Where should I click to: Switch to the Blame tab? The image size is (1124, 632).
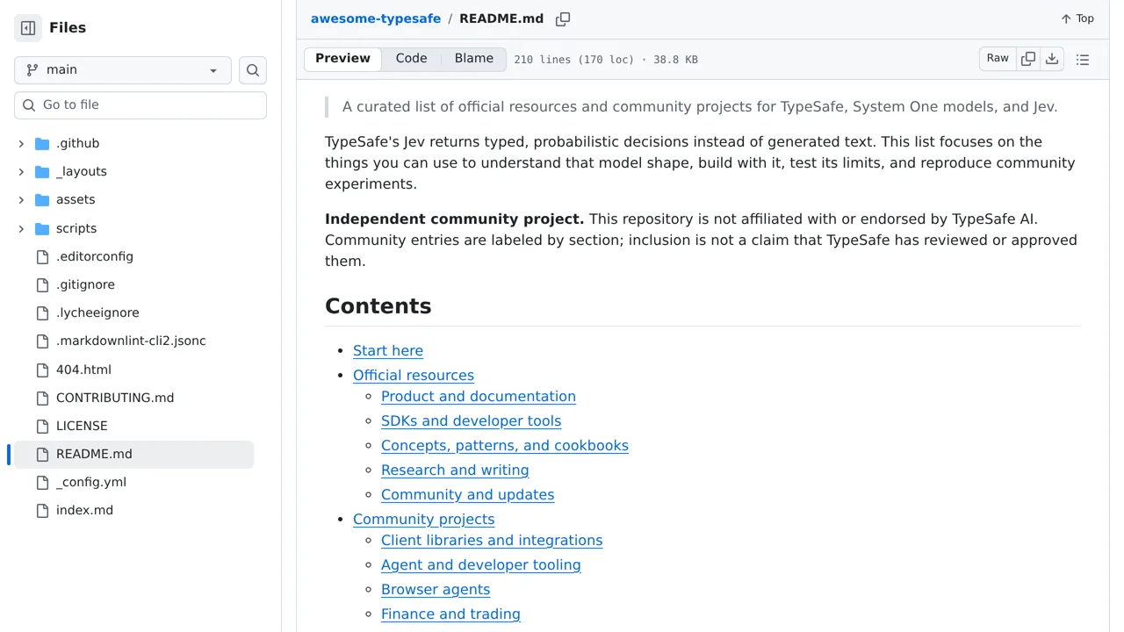(x=474, y=59)
